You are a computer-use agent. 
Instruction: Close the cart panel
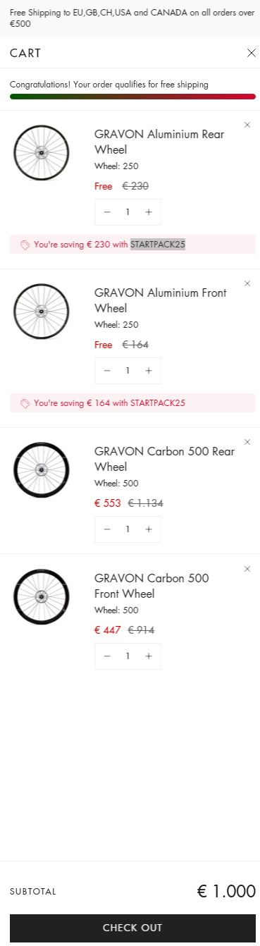(x=252, y=53)
